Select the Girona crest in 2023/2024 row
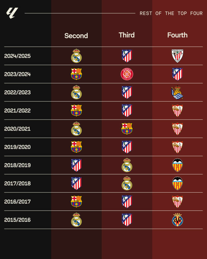The width and height of the screenshot is (207, 259). pyautogui.click(x=127, y=74)
